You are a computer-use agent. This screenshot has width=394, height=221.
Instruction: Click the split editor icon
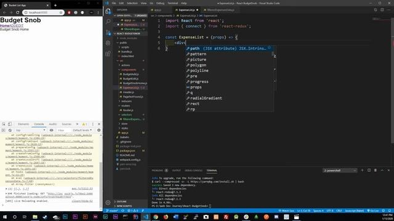click(382, 10)
